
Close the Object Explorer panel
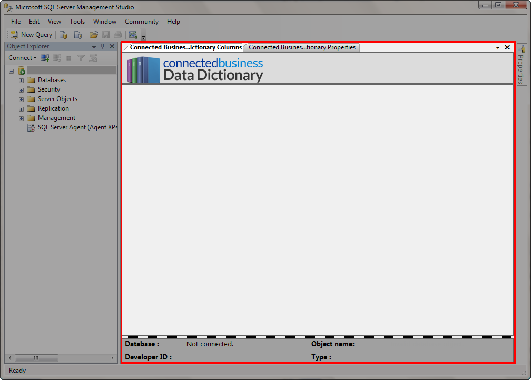[x=112, y=46]
